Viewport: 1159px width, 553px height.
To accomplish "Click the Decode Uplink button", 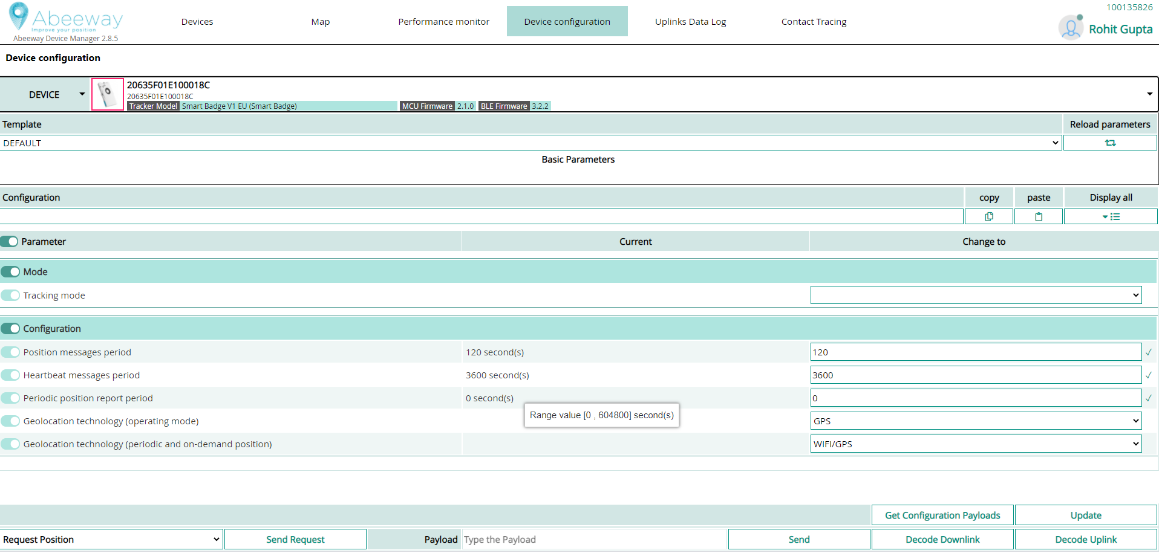I will pos(1086,540).
